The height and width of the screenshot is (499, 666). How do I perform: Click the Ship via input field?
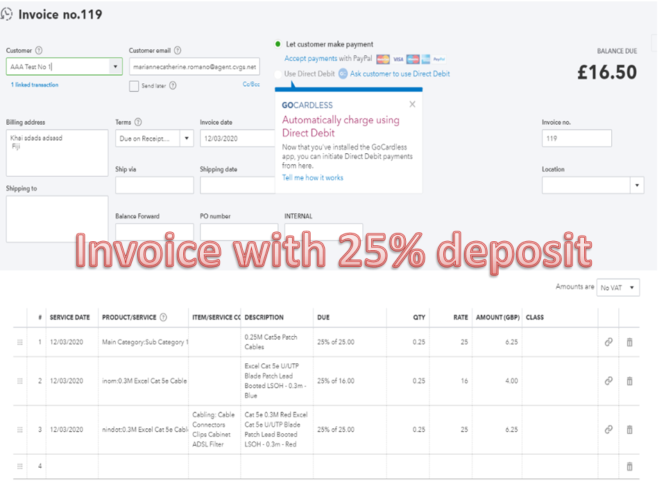pyautogui.click(x=154, y=186)
